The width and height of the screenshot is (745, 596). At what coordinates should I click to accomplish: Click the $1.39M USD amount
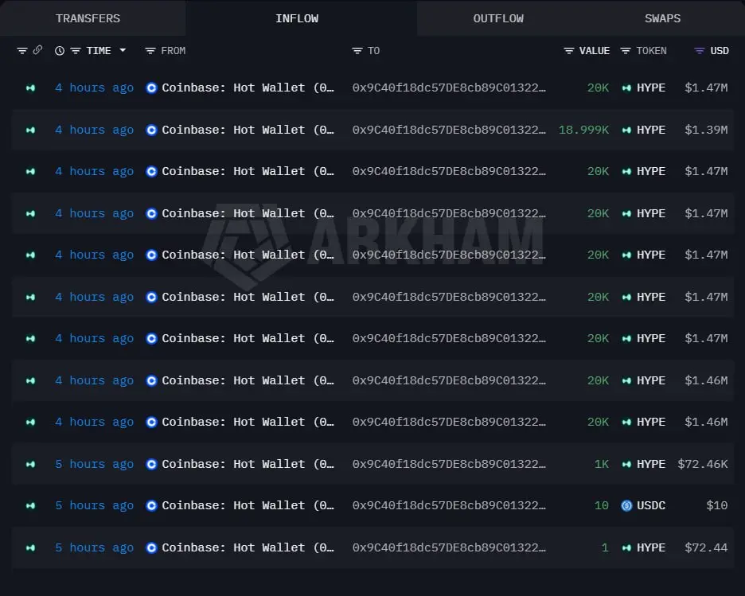[x=706, y=130]
